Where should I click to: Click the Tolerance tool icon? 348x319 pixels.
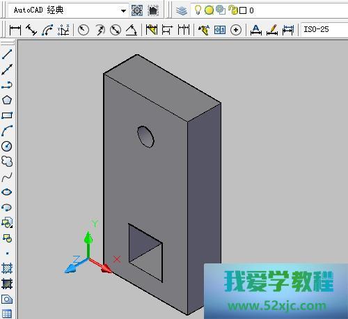point(220,30)
